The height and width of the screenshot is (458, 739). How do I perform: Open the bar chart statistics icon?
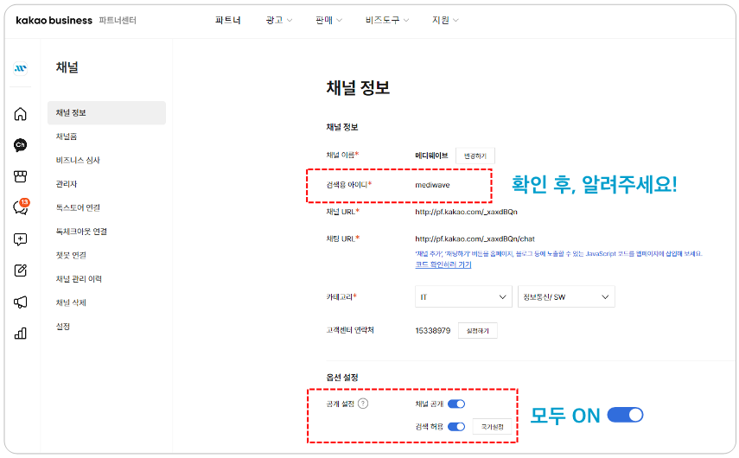point(20,334)
